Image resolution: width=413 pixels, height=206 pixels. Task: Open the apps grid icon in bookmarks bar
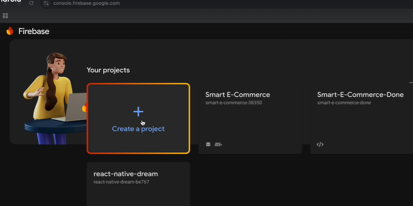click(5, 16)
